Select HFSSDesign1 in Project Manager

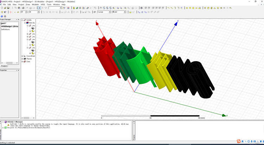pyautogui.click(x=10, y=26)
